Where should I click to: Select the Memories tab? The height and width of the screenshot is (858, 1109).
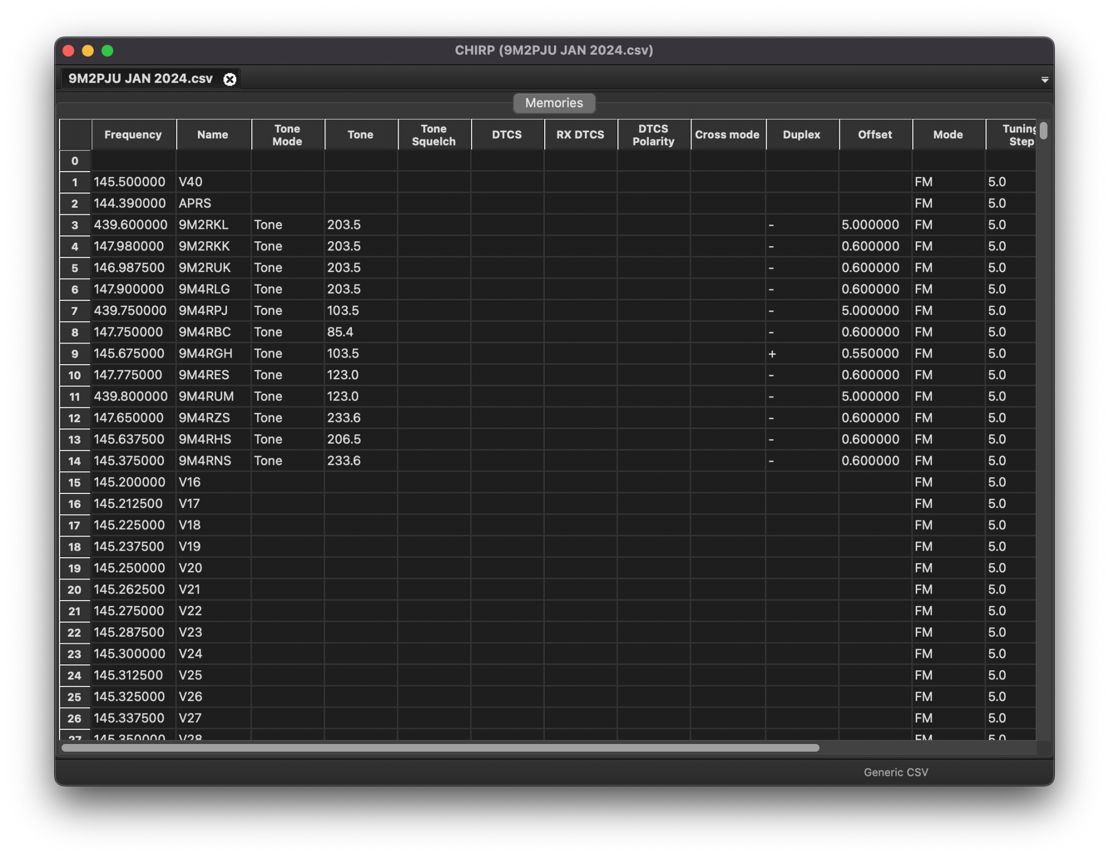coord(553,103)
